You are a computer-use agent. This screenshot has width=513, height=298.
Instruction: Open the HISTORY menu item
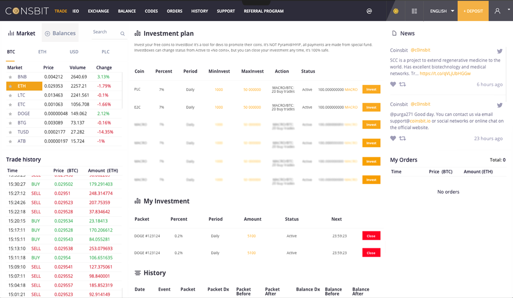[x=200, y=11]
